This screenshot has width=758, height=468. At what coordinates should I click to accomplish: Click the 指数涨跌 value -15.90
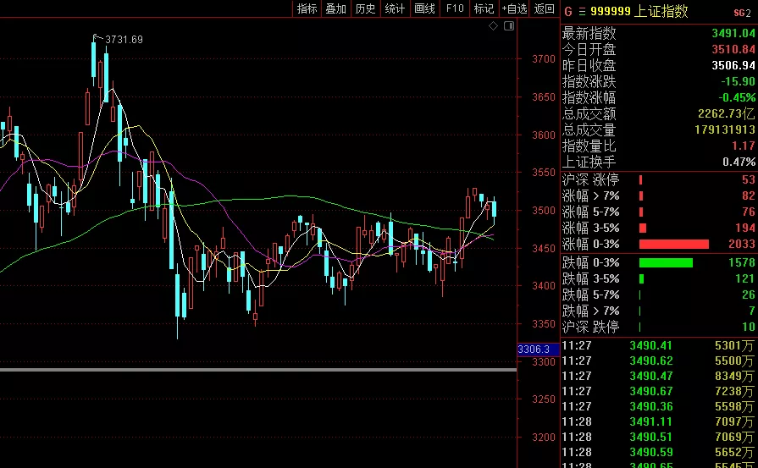click(x=738, y=81)
